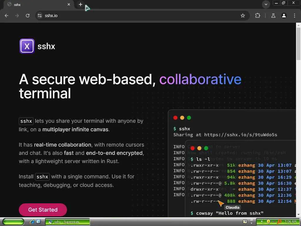Click the help question mark tray icon
Image resolution: width=301 pixels, height=226 pixels.
pyautogui.click(x=245, y=222)
